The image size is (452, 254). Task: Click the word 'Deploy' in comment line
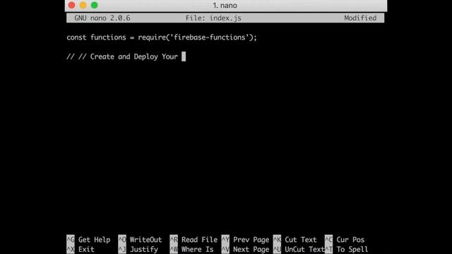point(146,56)
